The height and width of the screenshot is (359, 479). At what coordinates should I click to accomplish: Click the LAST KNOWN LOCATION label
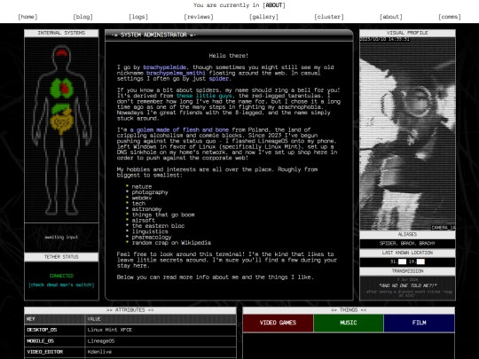click(407, 253)
